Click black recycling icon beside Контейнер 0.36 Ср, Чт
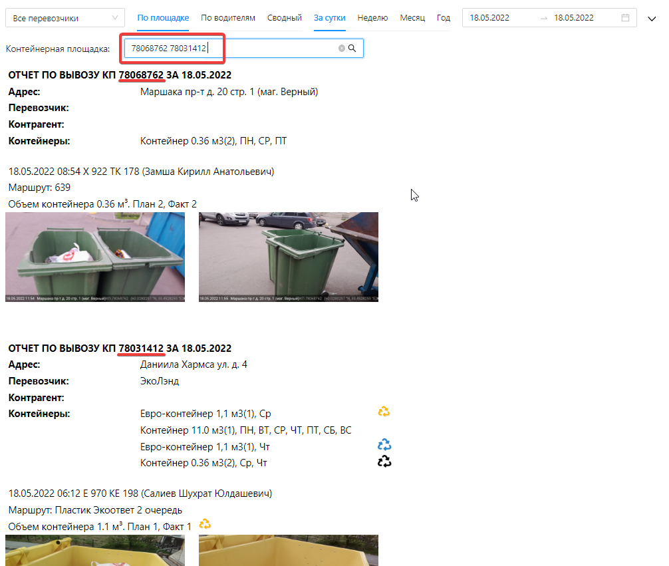The width and height of the screenshot is (669, 566). pyautogui.click(x=384, y=462)
